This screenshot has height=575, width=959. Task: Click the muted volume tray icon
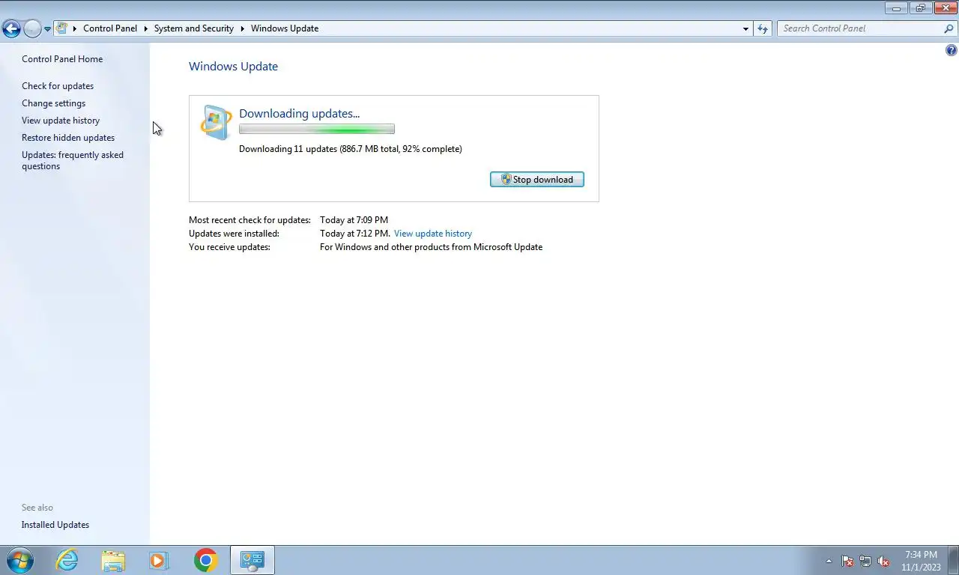(x=883, y=561)
